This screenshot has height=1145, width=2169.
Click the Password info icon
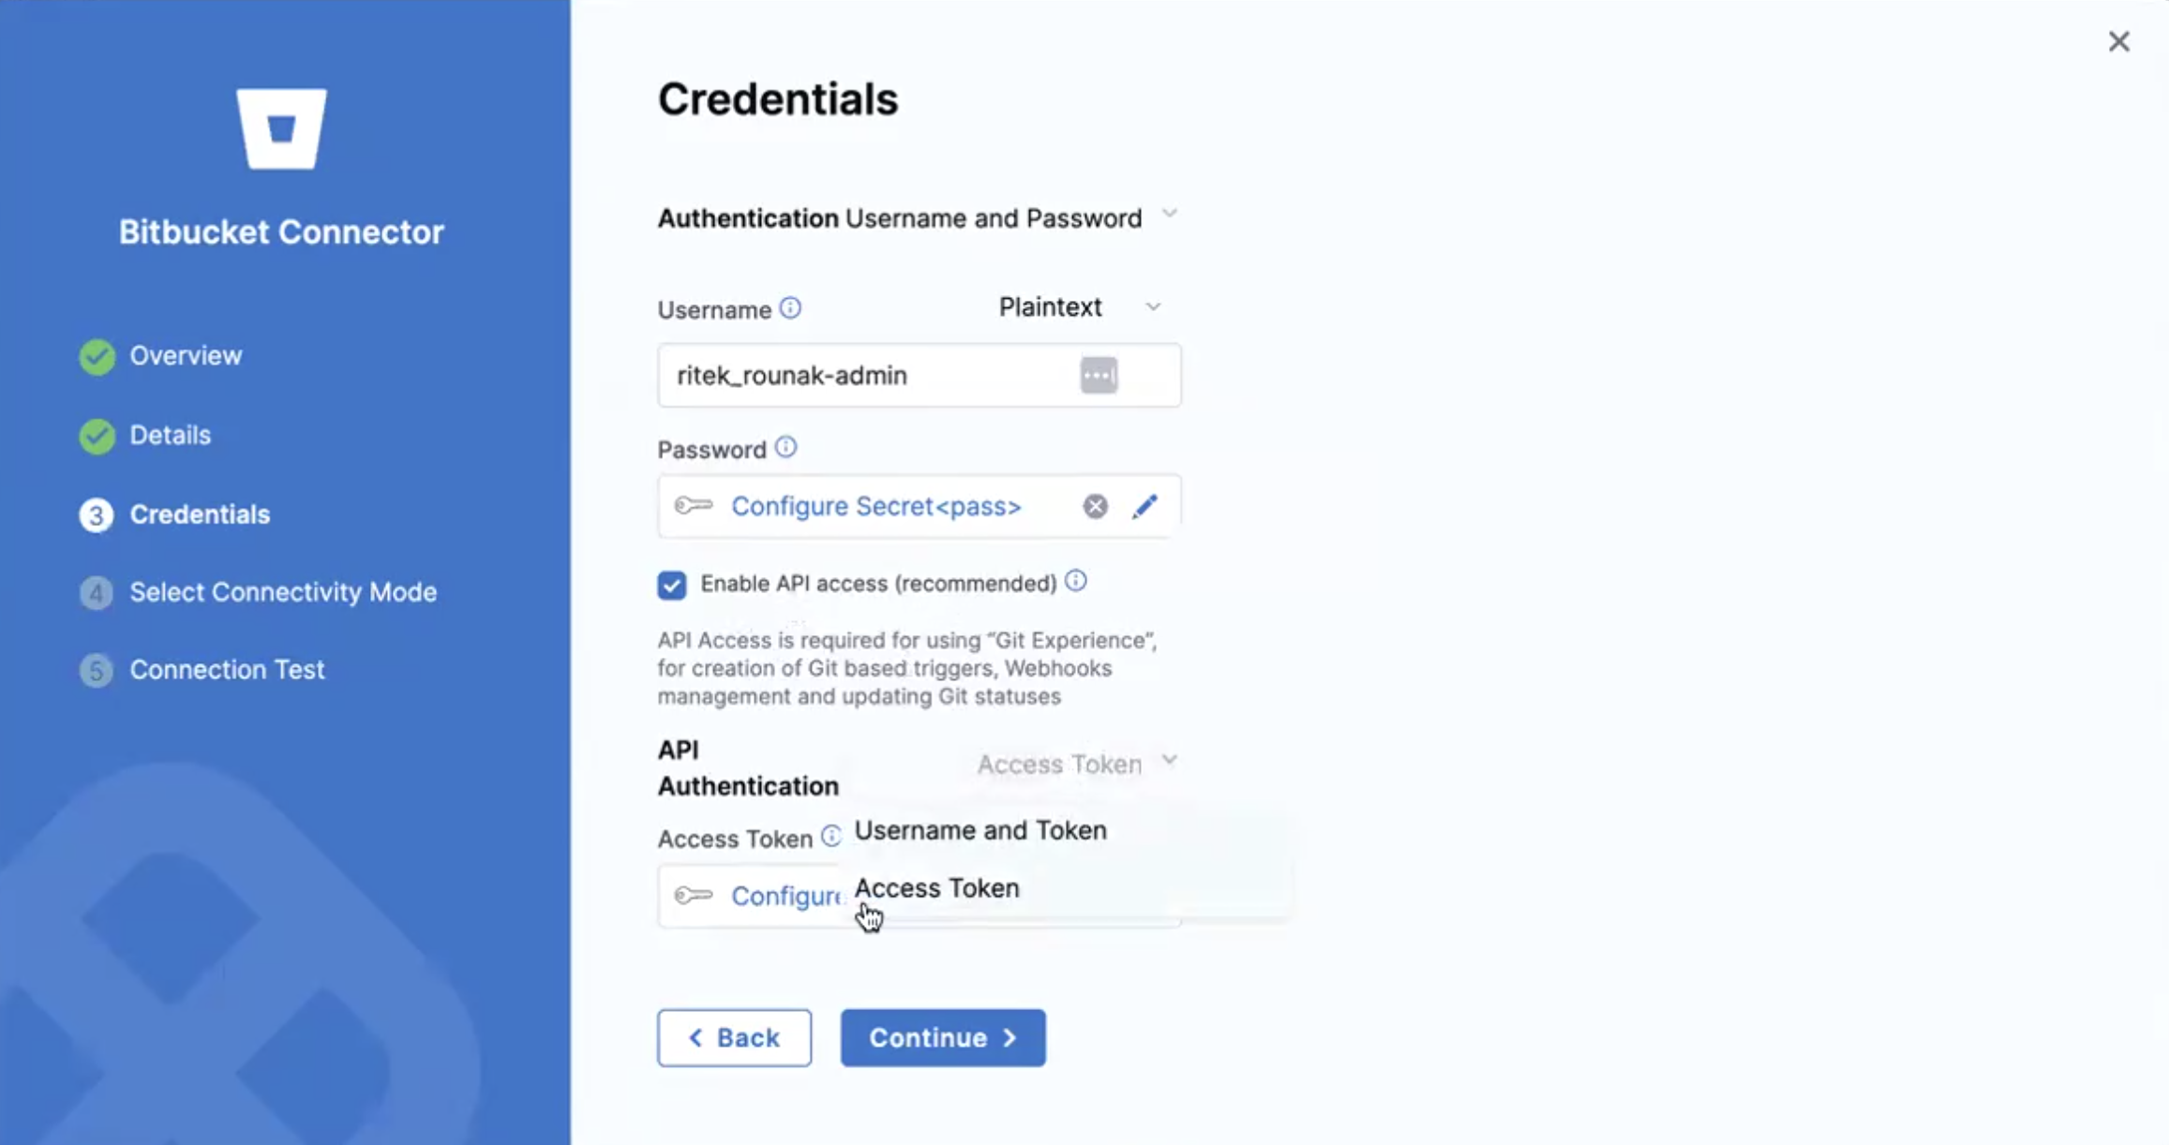click(x=785, y=447)
